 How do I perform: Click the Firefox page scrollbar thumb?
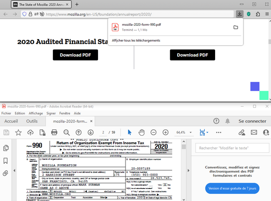click(269, 42)
